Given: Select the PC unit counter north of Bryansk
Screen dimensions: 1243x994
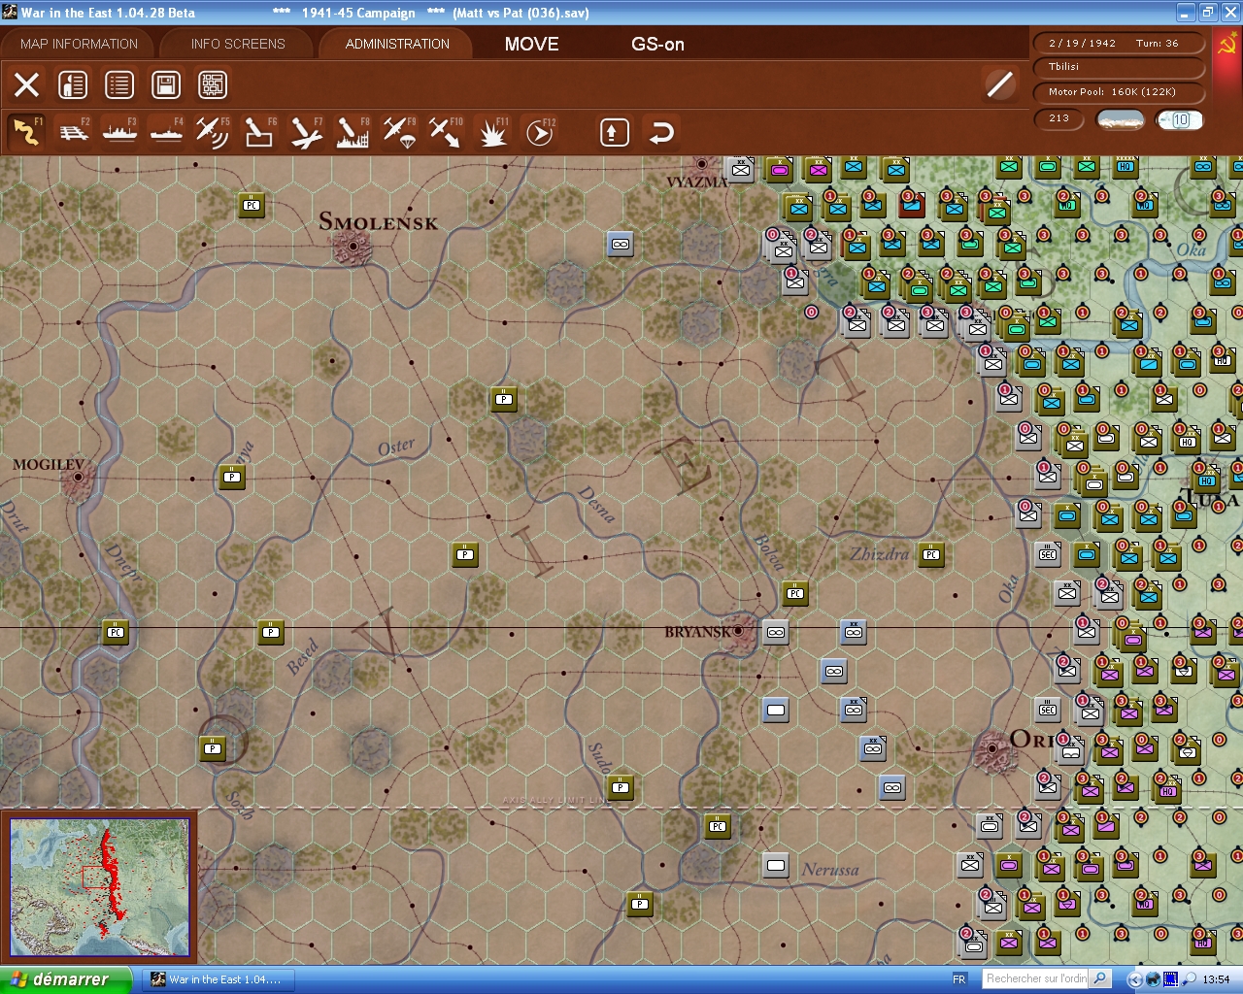Looking at the screenshot, I should pyautogui.click(x=795, y=593).
